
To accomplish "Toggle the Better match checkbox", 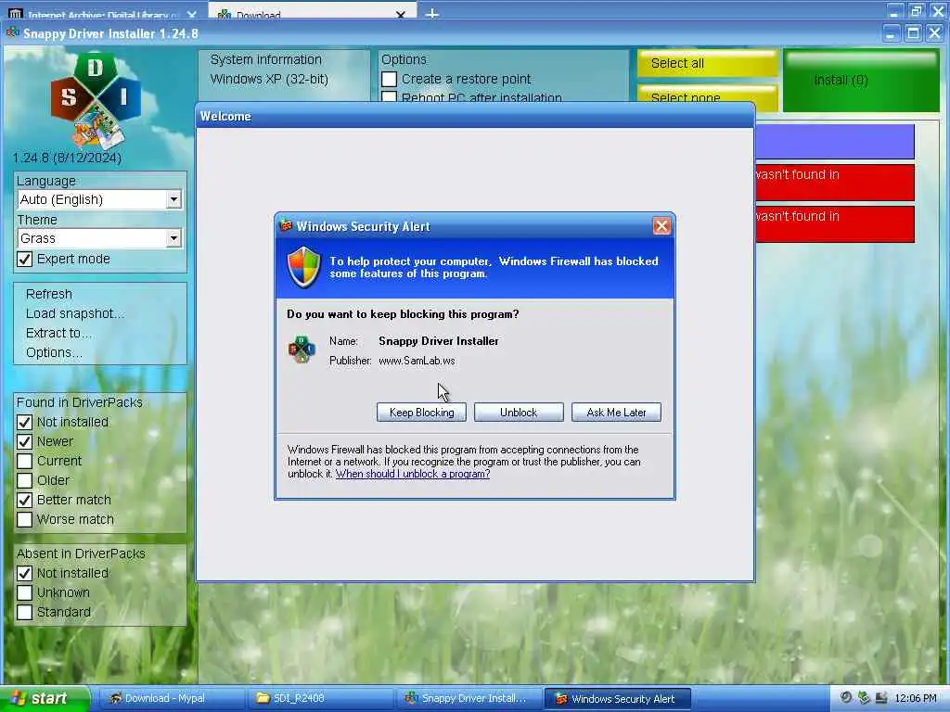I will (x=25, y=500).
